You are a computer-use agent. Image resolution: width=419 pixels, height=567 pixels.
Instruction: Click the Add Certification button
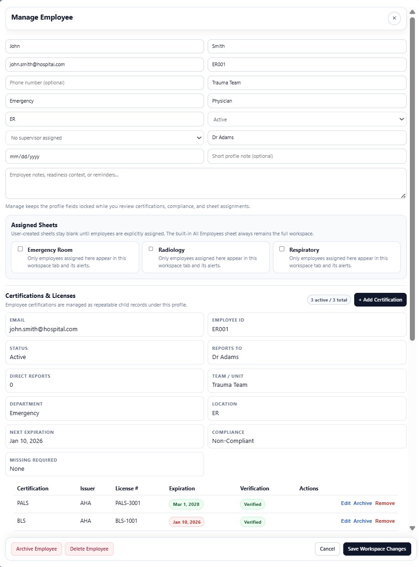pos(380,300)
